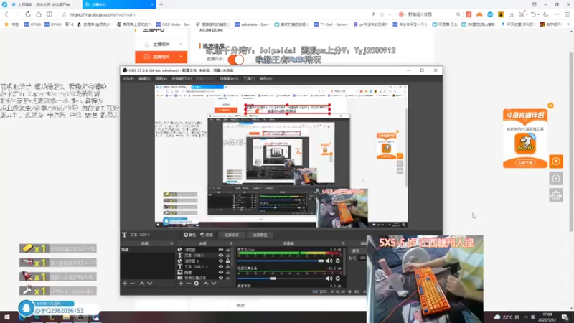Open the undo close-tab dropdown arrow in browser toolbar

539,14
